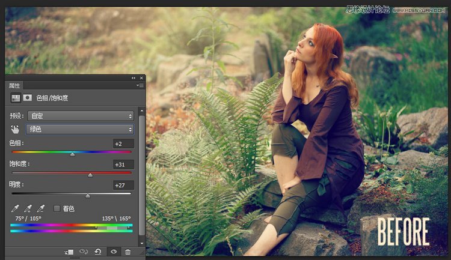The width and height of the screenshot is (451, 260).
Task: Delete the adjustment layer with trash icon
Action: [x=127, y=252]
